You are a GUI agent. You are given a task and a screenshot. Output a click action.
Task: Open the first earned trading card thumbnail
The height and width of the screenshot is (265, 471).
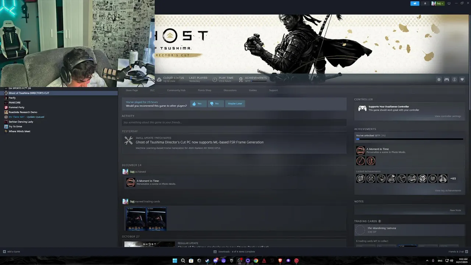pos(136,219)
